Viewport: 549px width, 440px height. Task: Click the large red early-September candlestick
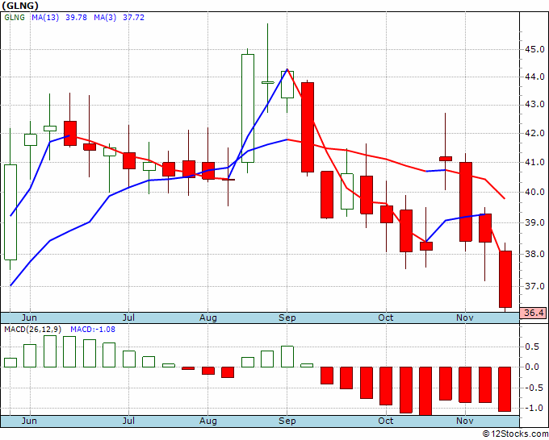[308, 127]
